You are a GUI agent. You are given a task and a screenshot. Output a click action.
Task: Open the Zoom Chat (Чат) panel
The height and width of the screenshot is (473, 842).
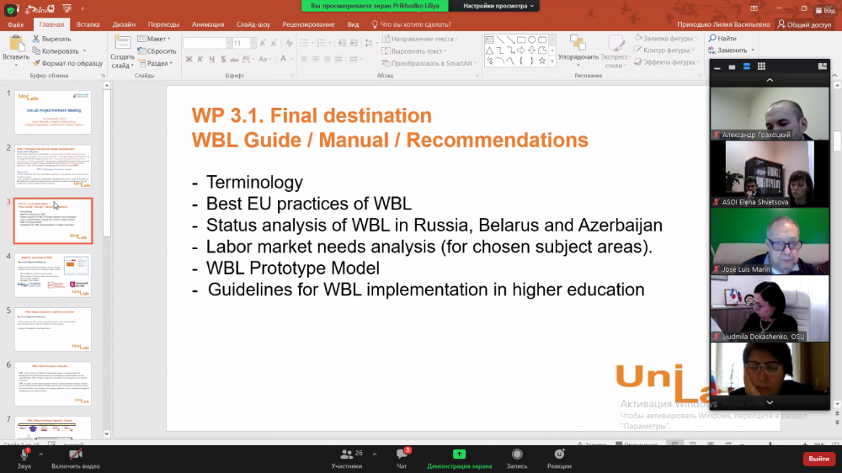402,458
